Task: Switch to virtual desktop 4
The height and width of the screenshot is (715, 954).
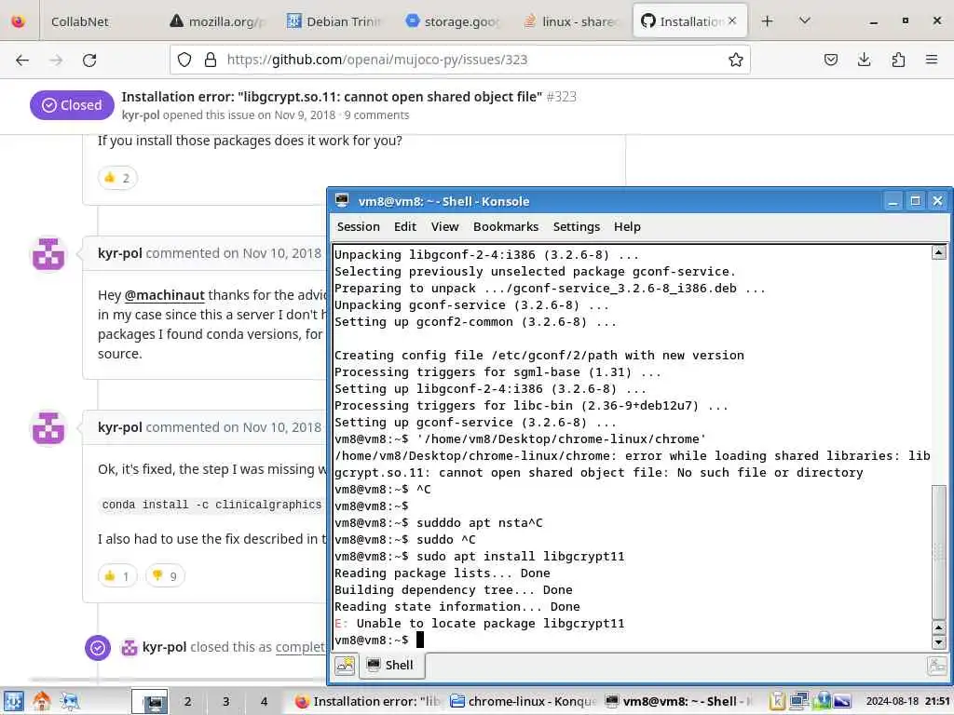Action: [x=264, y=702]
